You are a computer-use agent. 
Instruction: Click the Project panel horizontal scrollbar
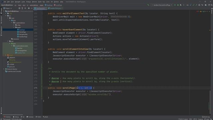[x=13, y=115]
